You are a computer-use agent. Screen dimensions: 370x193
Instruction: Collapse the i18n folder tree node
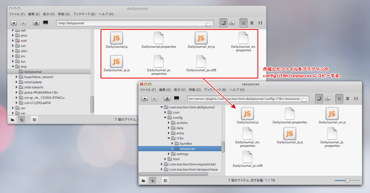tap(169, 138)
